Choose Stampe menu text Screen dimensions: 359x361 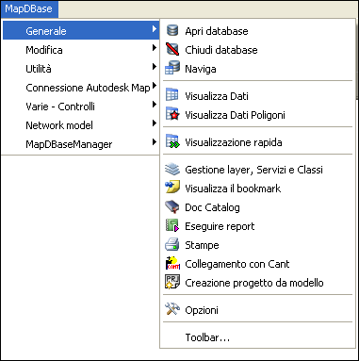(x=202, y=245)
